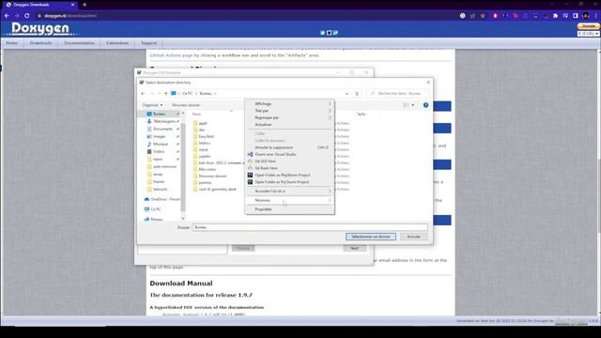Open the OneDrive entry in the sidebar
The height and width of the screenshot is (338, 601).
pyautogui.click(x=162, y=199)
